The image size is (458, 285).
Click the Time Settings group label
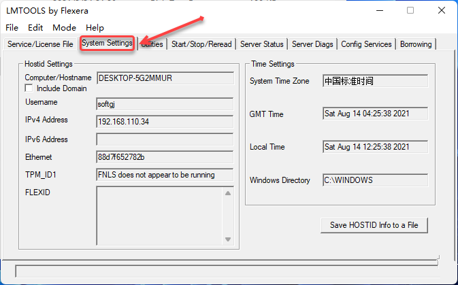273,64
